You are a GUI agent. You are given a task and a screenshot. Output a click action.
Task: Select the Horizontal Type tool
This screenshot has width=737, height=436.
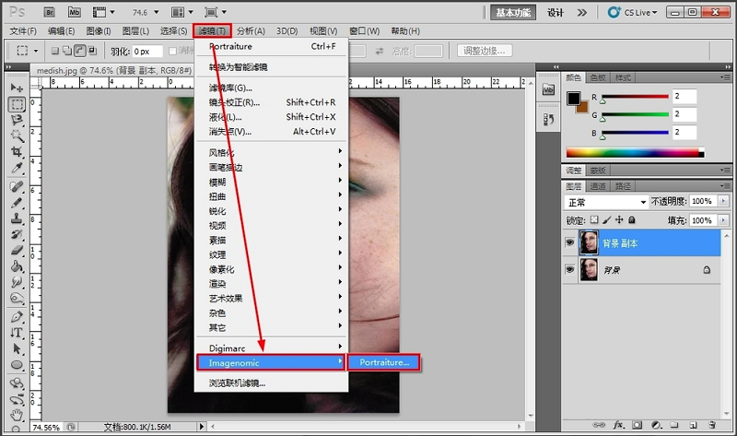pyautogui.click(x=17, y=333)
